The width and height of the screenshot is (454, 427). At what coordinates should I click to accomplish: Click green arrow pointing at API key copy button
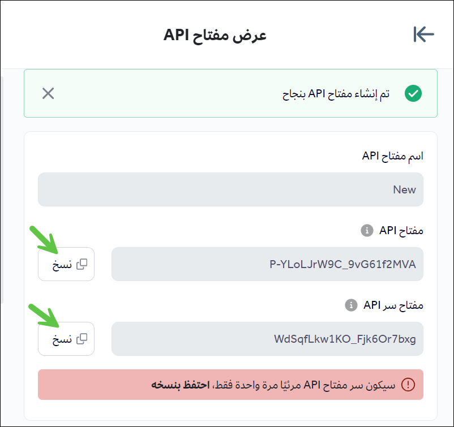point(45,239)
